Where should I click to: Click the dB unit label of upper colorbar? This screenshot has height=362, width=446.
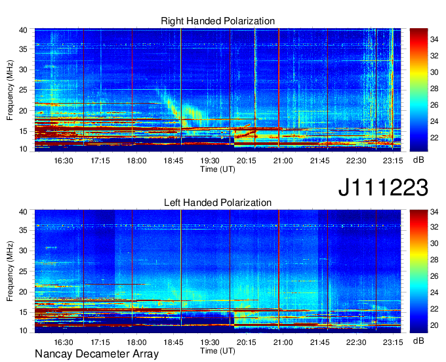[418, 160]
